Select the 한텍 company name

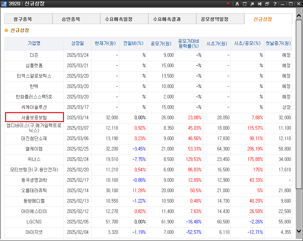click(x=34, y=87)
